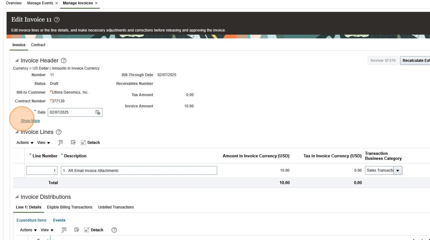
Task: Detach the Invoice Lines table
Action: [x=90, y=142]
